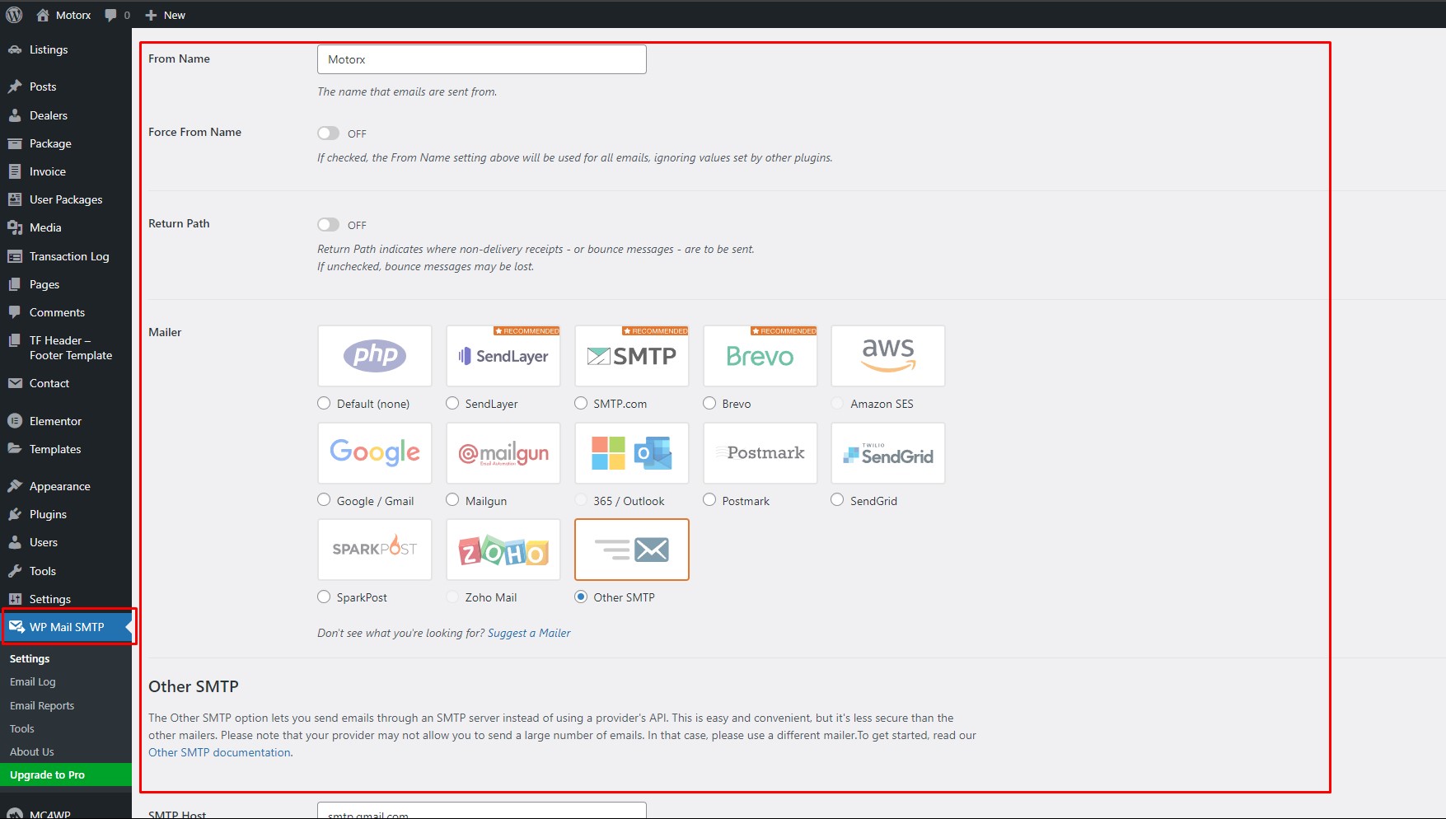1446x819 pixels.
Task: Click the Dealers person icon
Action: [x=15, y=115]
